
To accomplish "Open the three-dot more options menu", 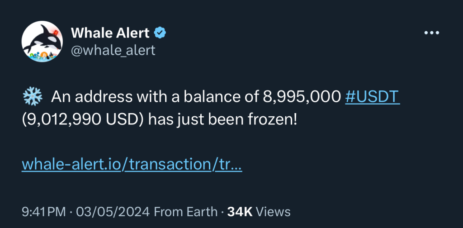I will pyautogui.click(x=431, y=33).
